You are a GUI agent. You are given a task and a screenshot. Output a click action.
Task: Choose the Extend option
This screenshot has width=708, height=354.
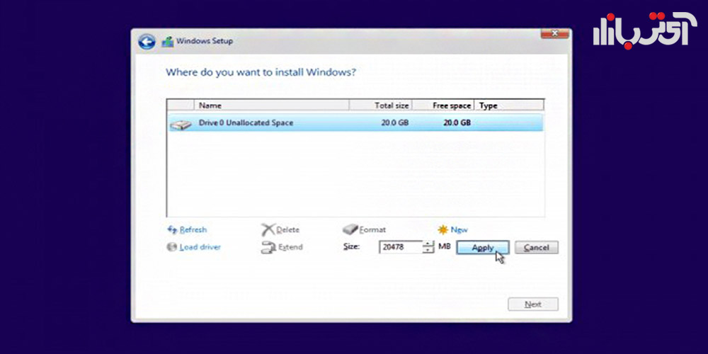pos(290,247)
